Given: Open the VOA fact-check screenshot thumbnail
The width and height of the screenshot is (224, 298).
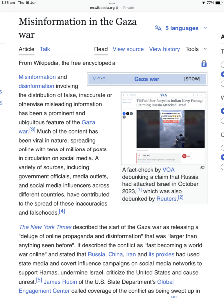Looking at the screenshot, I should (163, 128).
